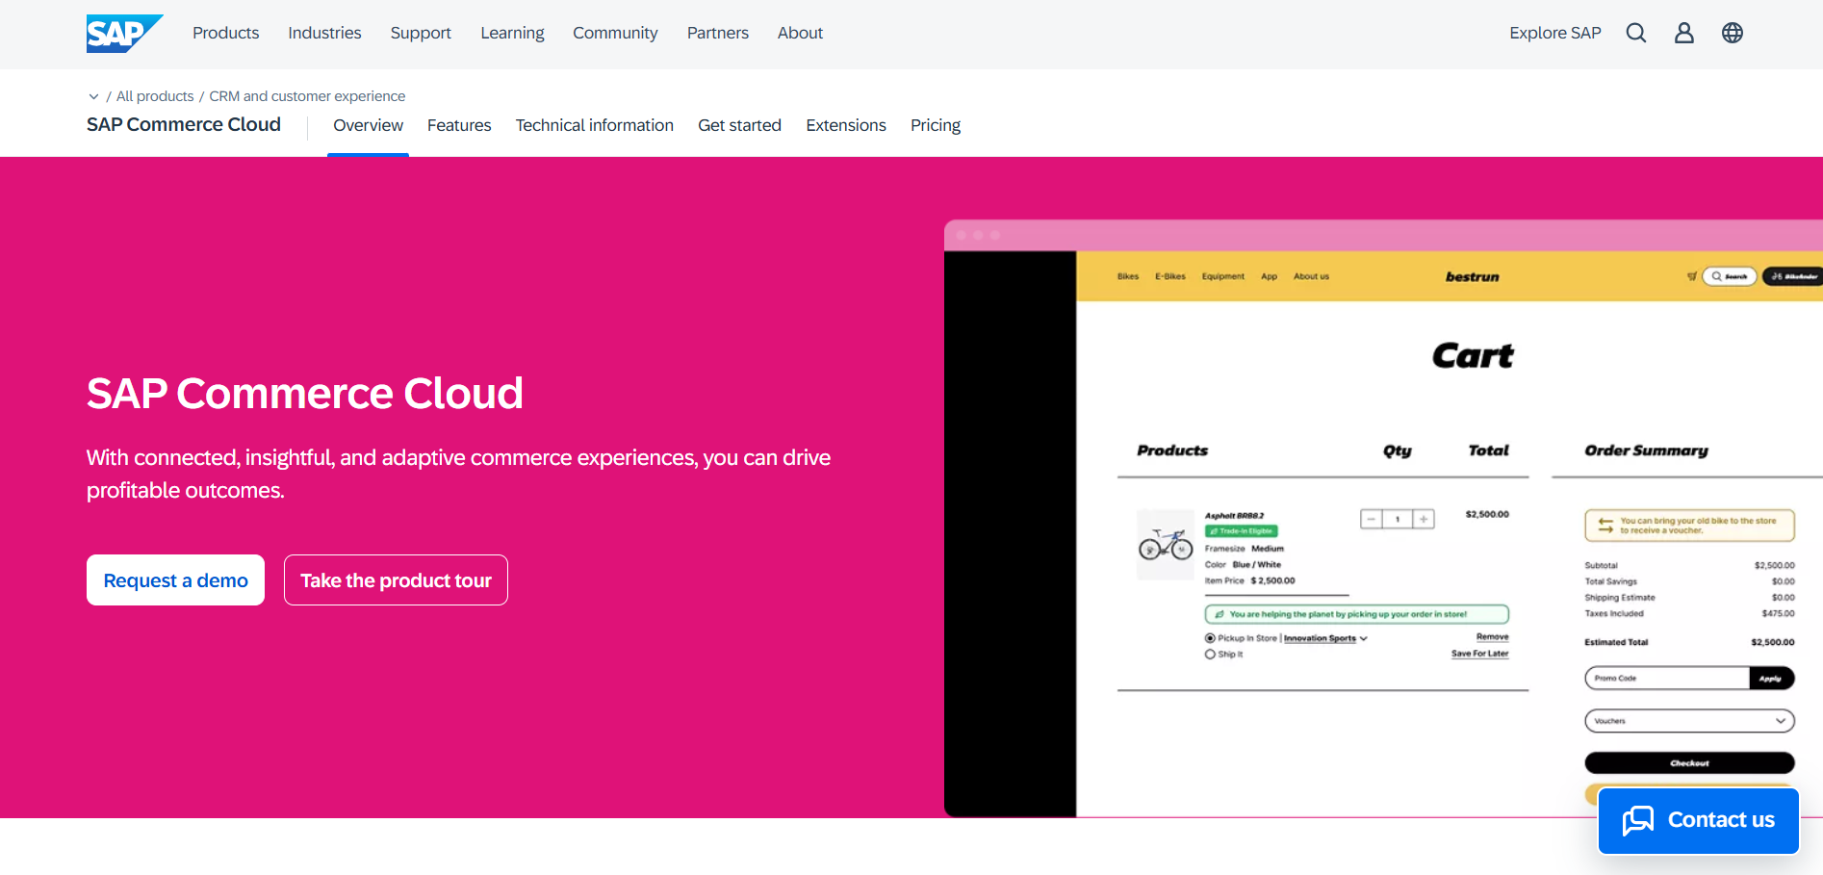Viewport: 1823px width, 875px height.
Task: Click the search icon in the bestrun navigation
Action: coord(1717,276)
